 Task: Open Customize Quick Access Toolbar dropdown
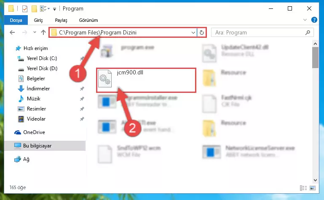click(x=54, y=9)
